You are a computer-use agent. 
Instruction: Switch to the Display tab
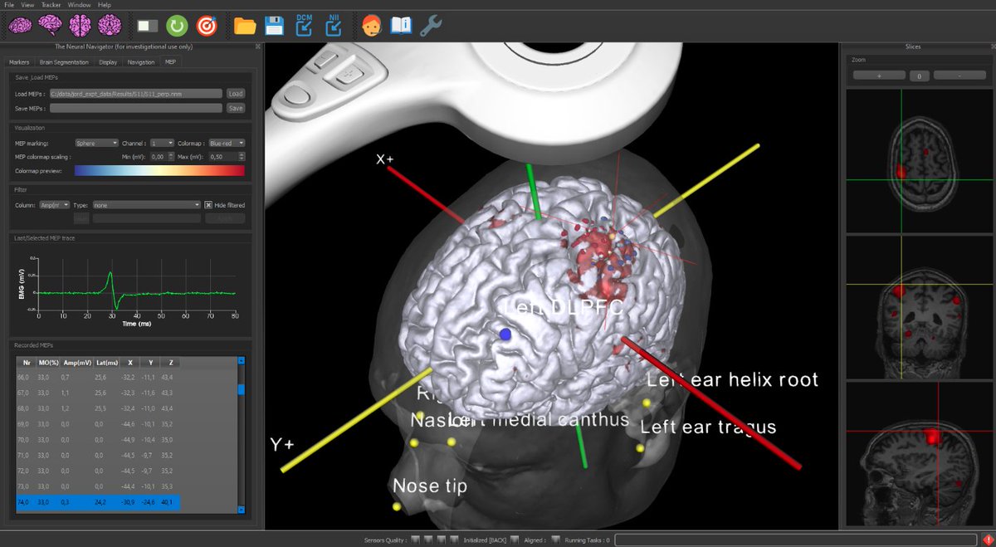(108, 62)
